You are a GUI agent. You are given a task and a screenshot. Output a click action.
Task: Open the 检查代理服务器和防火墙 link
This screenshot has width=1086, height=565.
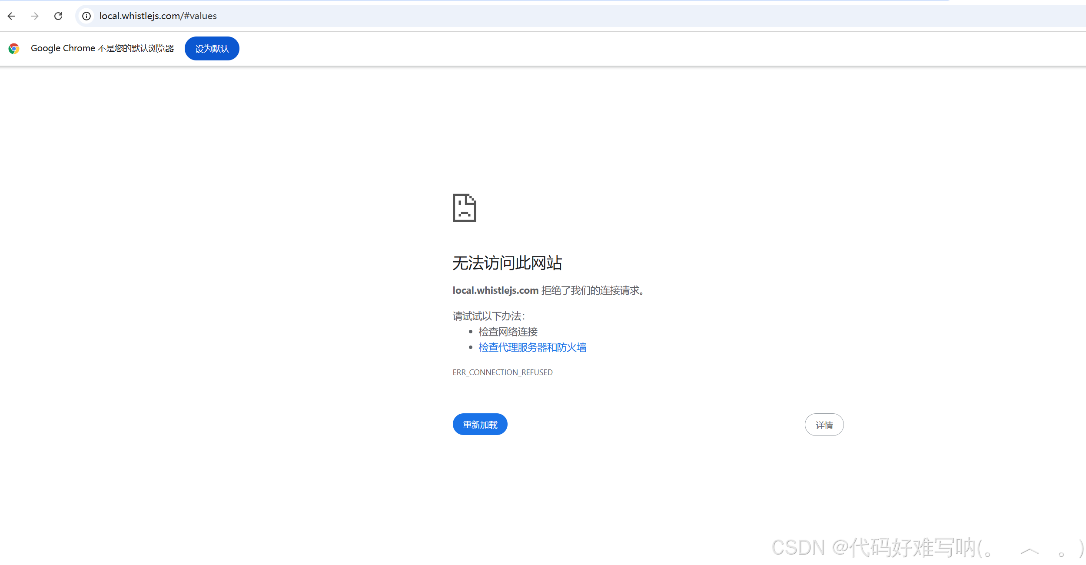532,347
